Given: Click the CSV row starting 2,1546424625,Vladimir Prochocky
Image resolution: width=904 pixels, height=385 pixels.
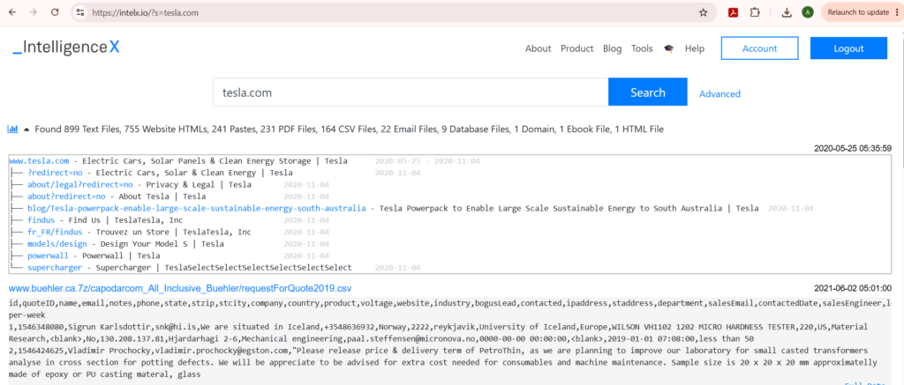Looking at the screenshot, I should (x=443, y=362).
